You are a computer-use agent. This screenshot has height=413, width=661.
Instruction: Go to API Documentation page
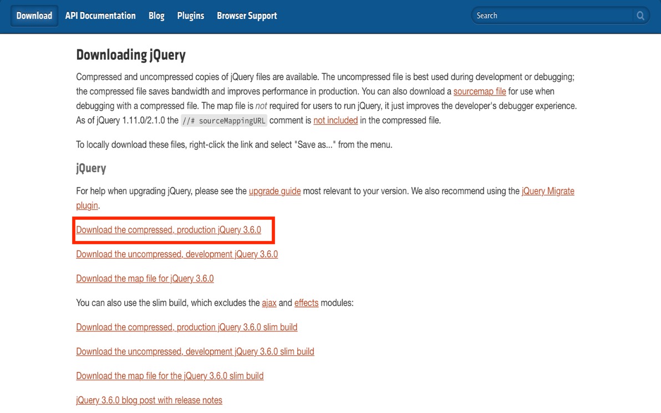[x=100, y=16]
